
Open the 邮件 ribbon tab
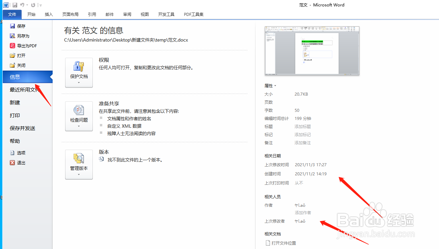tap(110, 15)
